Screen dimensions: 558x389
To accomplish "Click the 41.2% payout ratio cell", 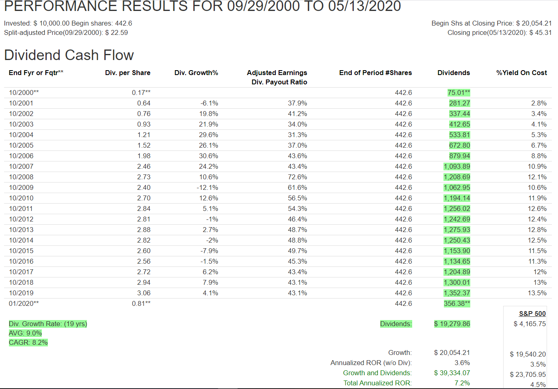I will point(297,114).
